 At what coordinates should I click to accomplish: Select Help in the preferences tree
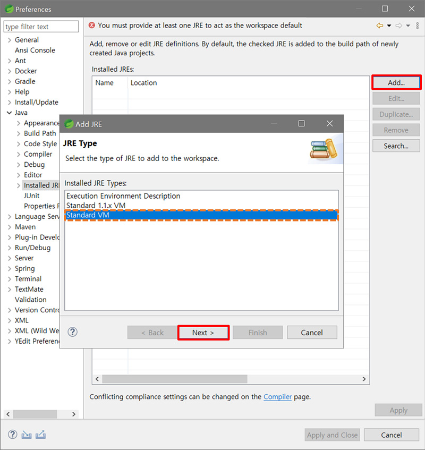tap(22, 92)
